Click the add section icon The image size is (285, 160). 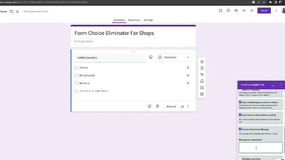(202, 94)
